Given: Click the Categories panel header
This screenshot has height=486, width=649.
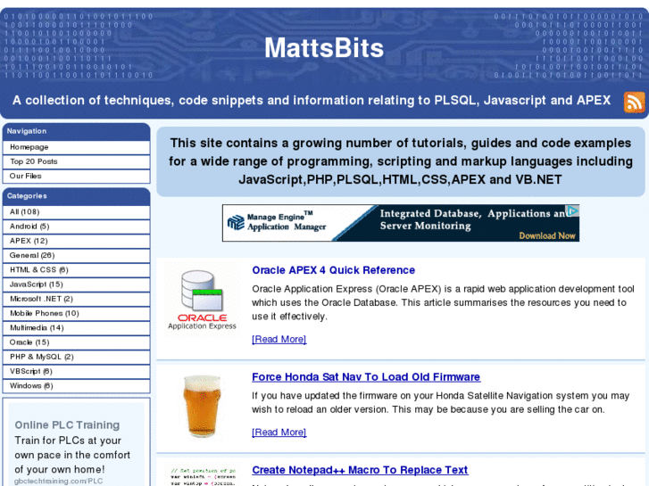Looking at the screenshot, I should coord(76,196).
